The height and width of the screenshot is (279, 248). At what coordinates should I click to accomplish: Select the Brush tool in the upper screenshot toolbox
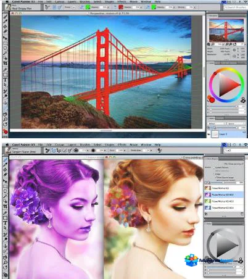point(6,17)
